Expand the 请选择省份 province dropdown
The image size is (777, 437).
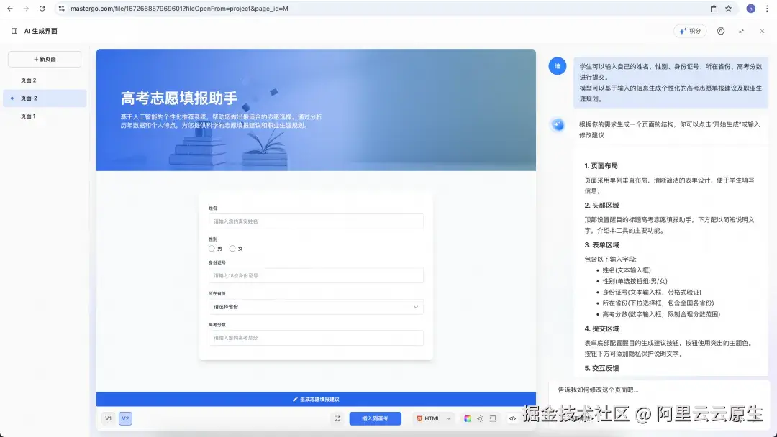pos(316,307)
